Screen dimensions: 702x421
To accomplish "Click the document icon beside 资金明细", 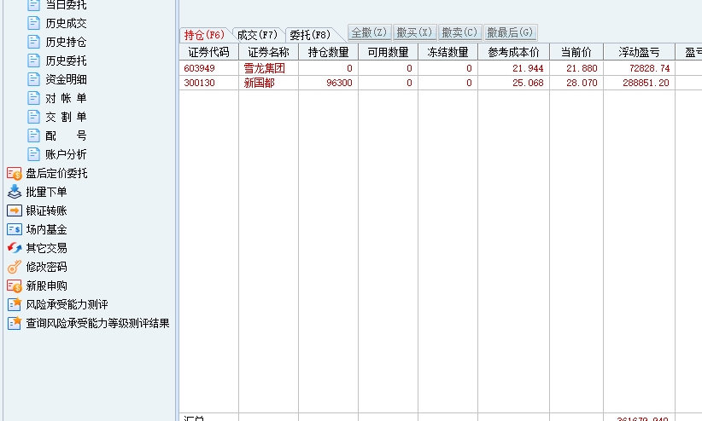I will pos(33,79).
